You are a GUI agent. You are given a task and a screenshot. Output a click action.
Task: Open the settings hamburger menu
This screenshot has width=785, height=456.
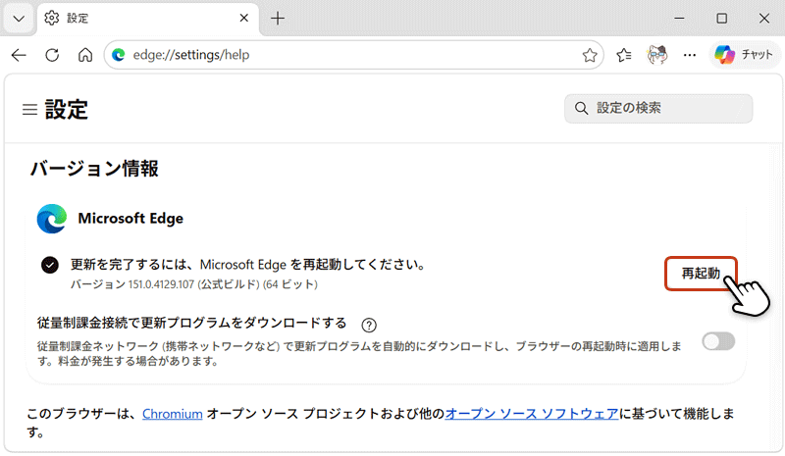[x=30, y=109]
